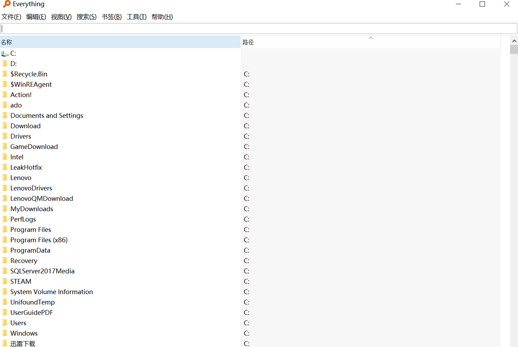Select the C: row name text
The width and height of the screenshot is (518, 347).
click(x=13, y=53)
